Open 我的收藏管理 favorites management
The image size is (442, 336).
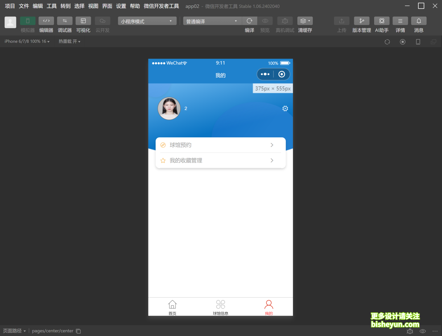(x=220, y=160)
